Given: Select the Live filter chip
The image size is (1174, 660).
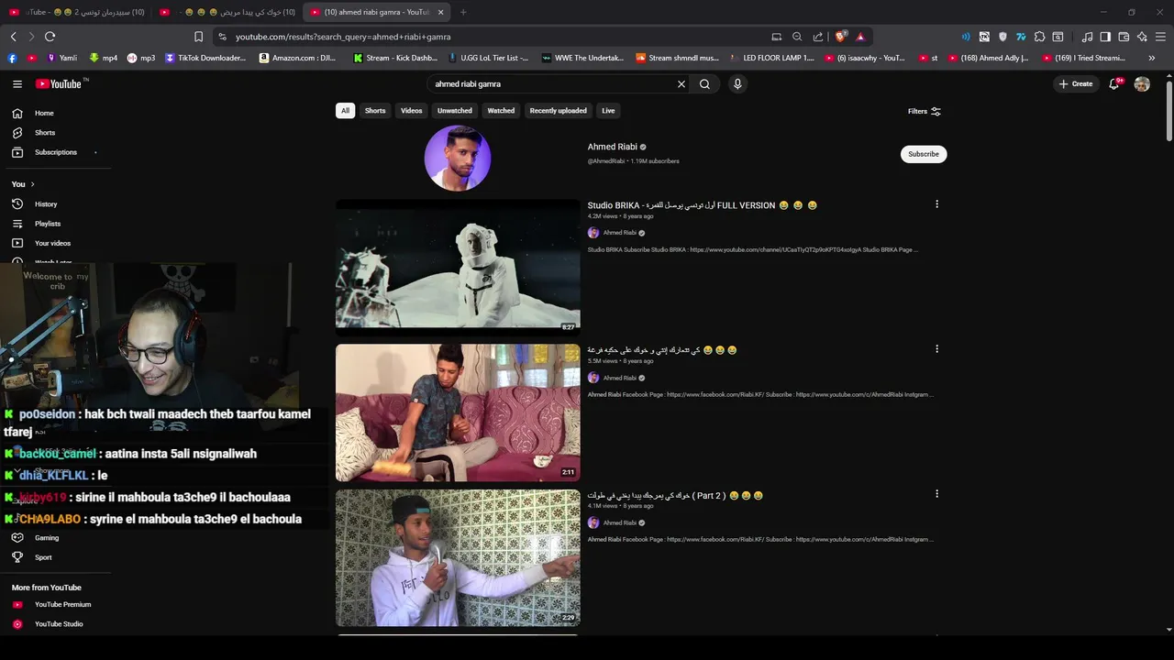Looking at the screenshot, I should click(x=608, y=111).
